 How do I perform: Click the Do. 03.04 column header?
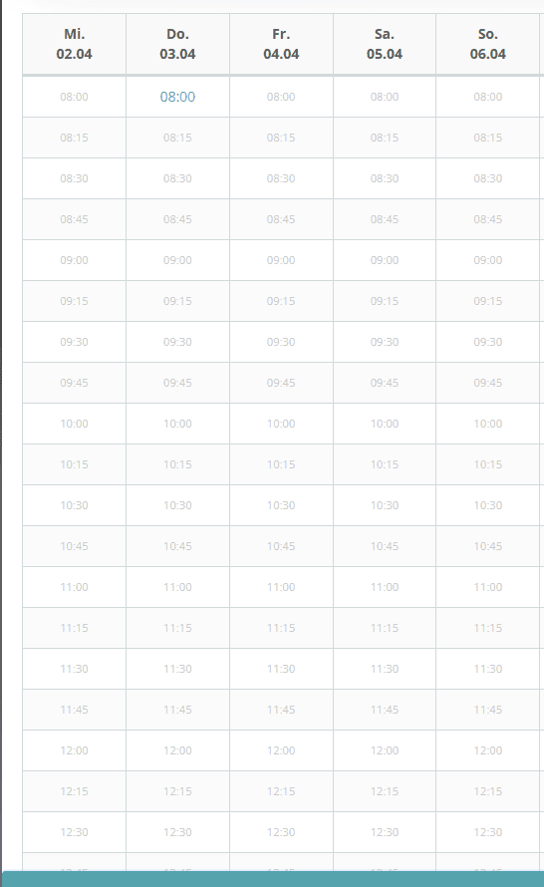177,44
